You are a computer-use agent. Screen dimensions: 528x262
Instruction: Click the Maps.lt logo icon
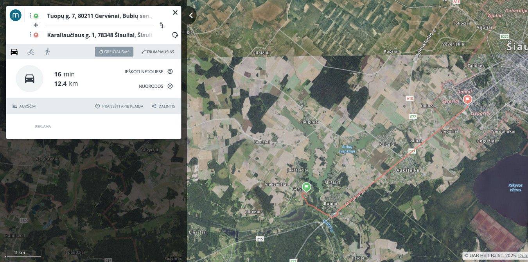[x=16, y=15]
